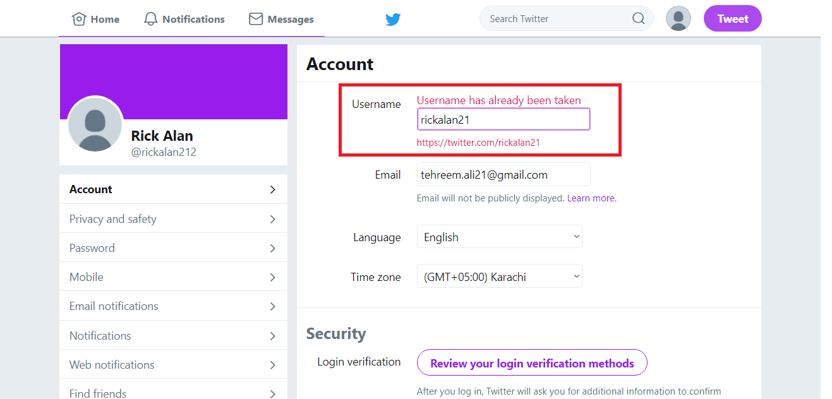Viewport: 832px width, 399px height.
Task: Open the Time zone dropdown
Action: (x=499, y=276)
